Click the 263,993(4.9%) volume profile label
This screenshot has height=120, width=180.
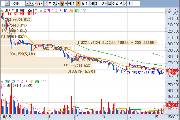[18, 19]
